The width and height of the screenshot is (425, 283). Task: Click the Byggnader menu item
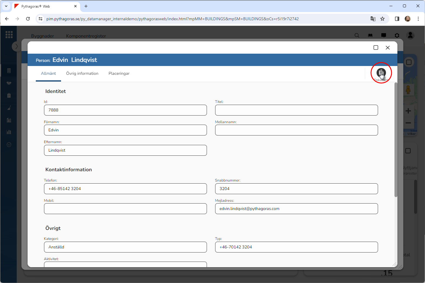[x=43, y=36]
